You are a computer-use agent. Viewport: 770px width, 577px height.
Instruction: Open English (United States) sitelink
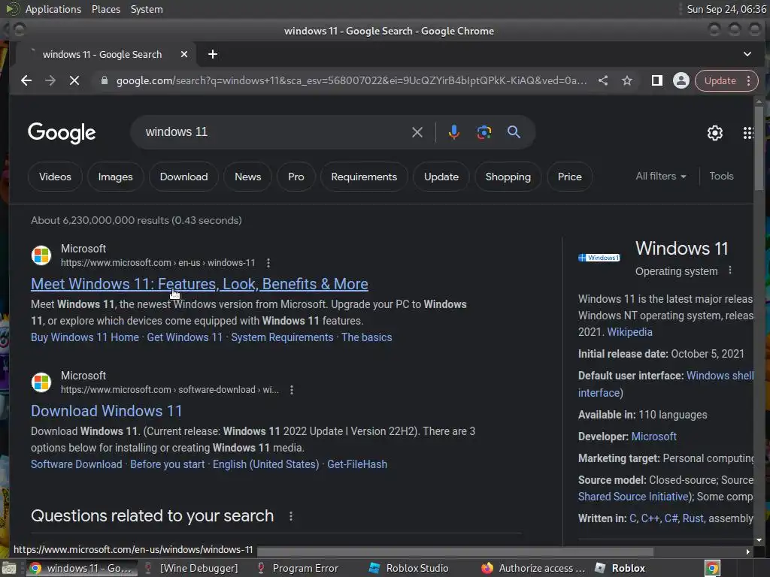point(265,464)
